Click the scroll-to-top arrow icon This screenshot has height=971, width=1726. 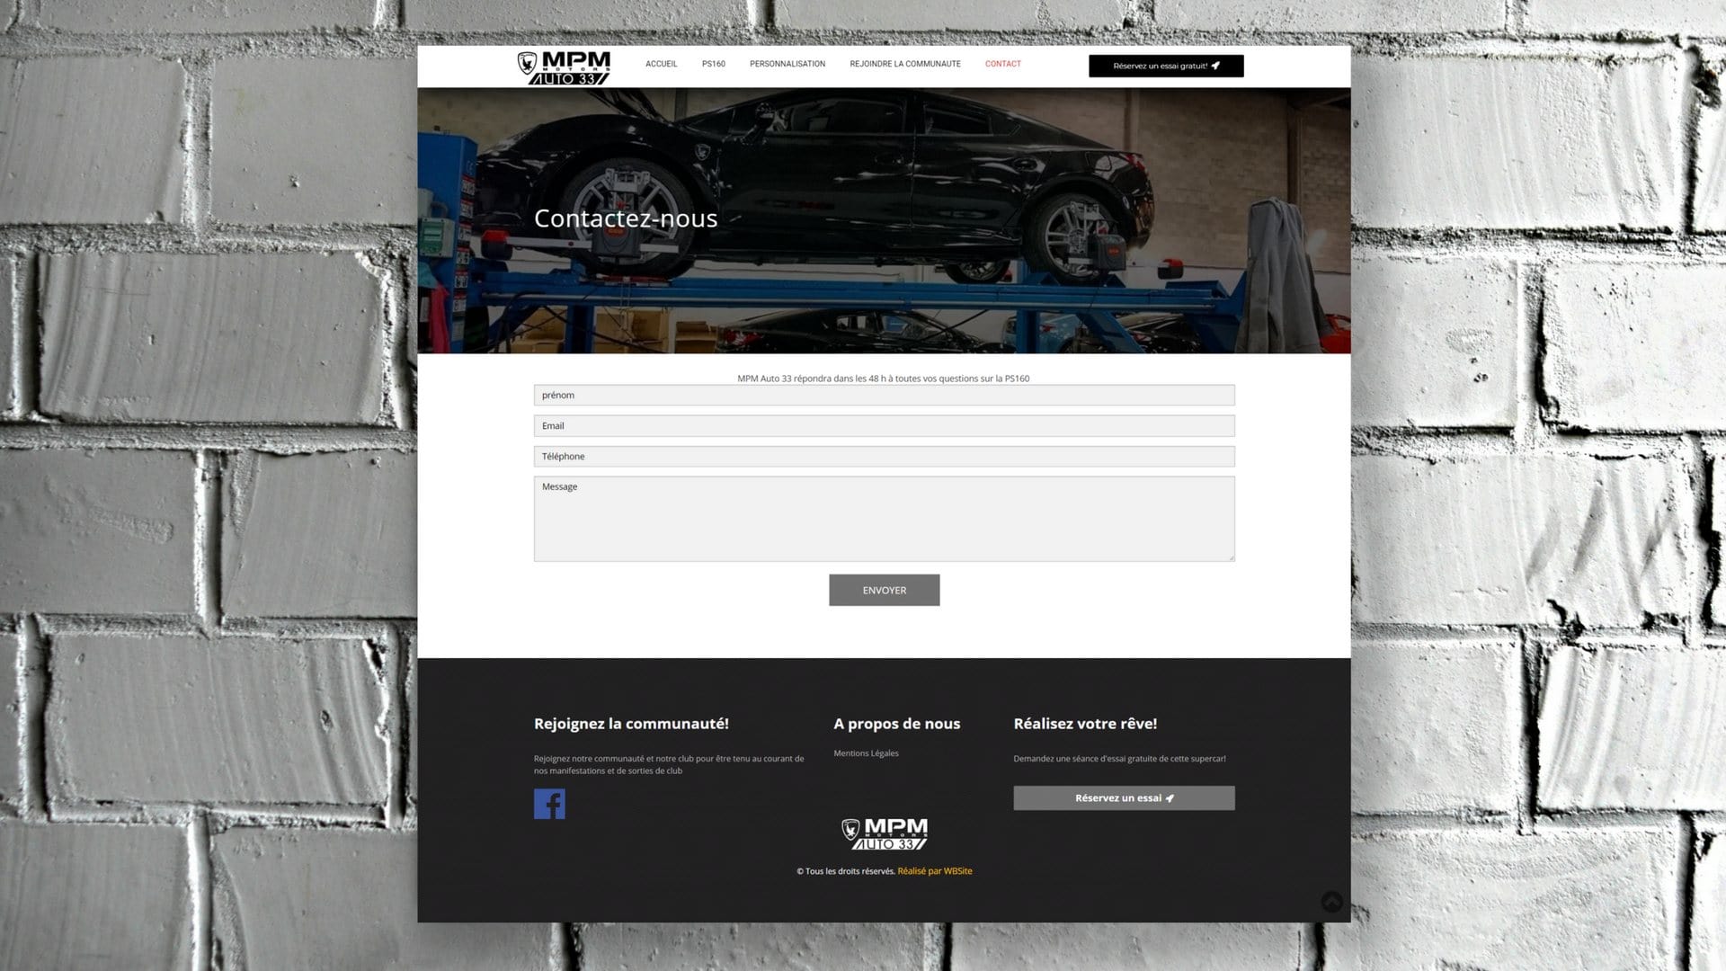[1331, 902]
